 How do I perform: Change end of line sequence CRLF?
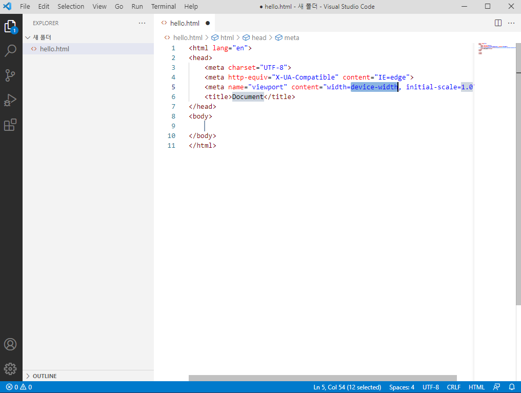point(453,387)
